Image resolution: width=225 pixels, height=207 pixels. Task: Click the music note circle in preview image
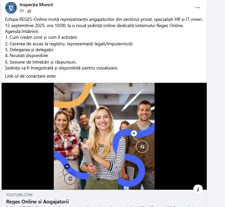(x=142, y=146)
